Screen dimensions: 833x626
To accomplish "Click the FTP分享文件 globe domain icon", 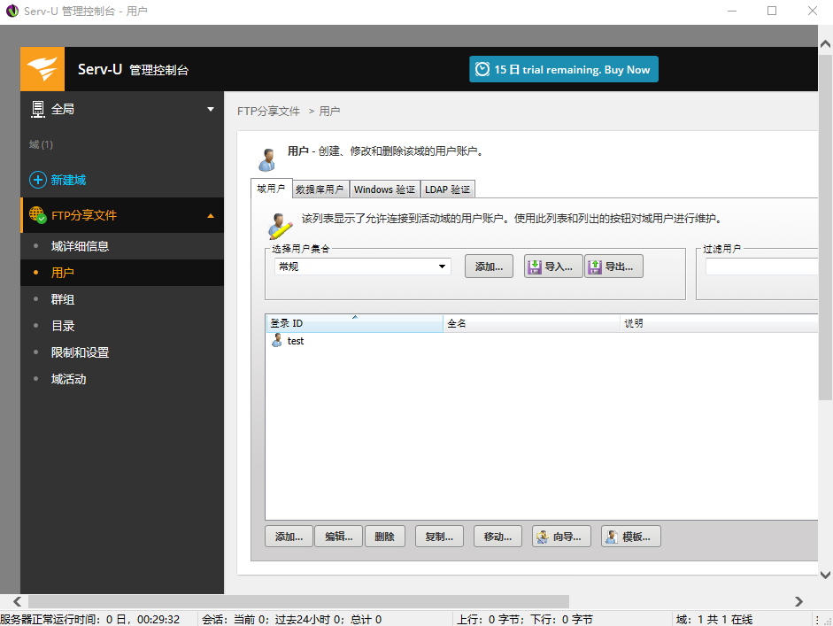I will coord(35,215).
